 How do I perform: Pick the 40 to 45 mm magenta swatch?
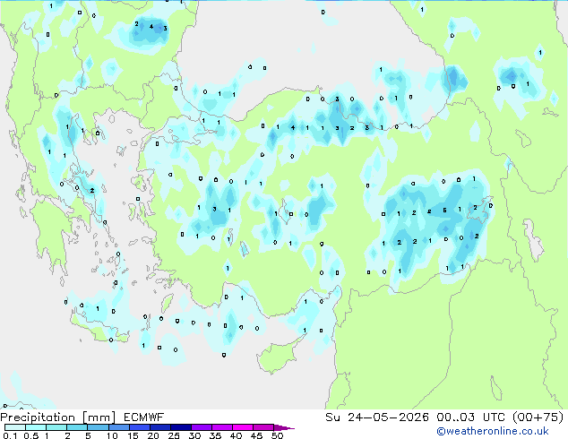tap(243, 427)
